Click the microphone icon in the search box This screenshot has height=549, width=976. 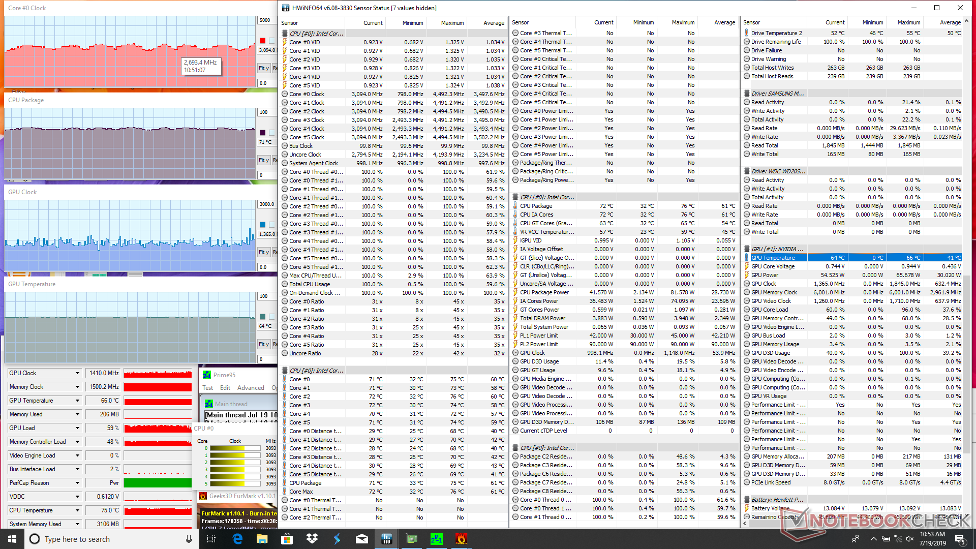tap(189, 539)
